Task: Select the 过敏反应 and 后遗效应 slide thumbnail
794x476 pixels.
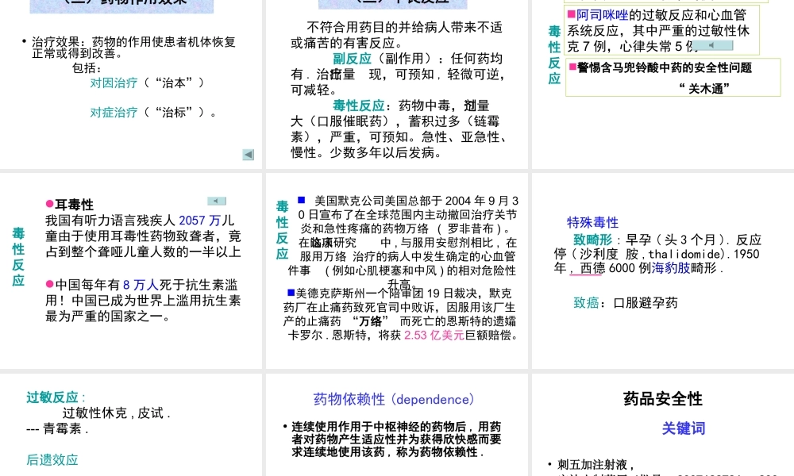Action: click(131, 425)
